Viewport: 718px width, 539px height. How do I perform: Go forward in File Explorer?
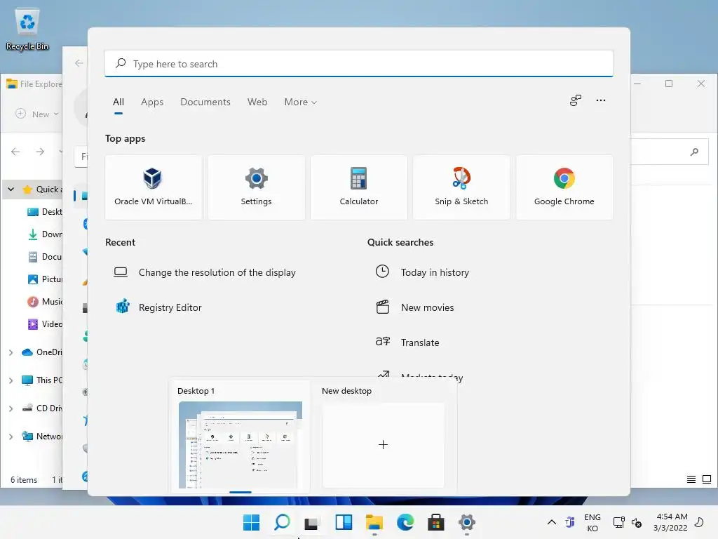point(40,152)
